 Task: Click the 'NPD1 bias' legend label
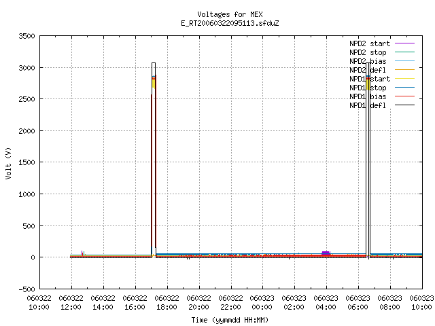coord(368,96)
